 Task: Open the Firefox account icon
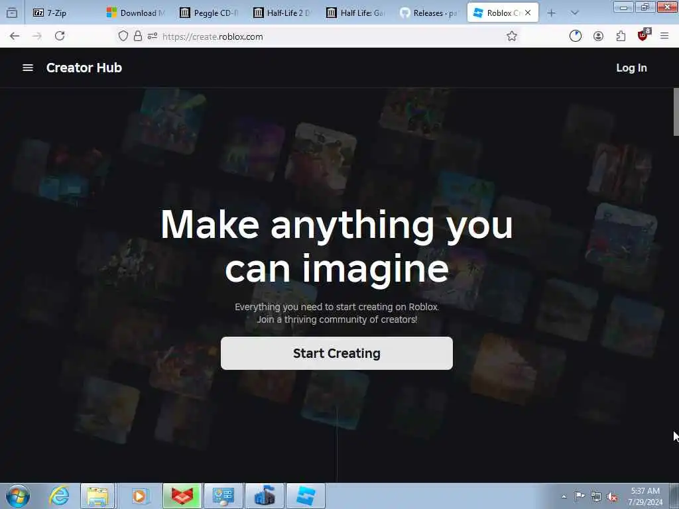click(x=599, y=36)
